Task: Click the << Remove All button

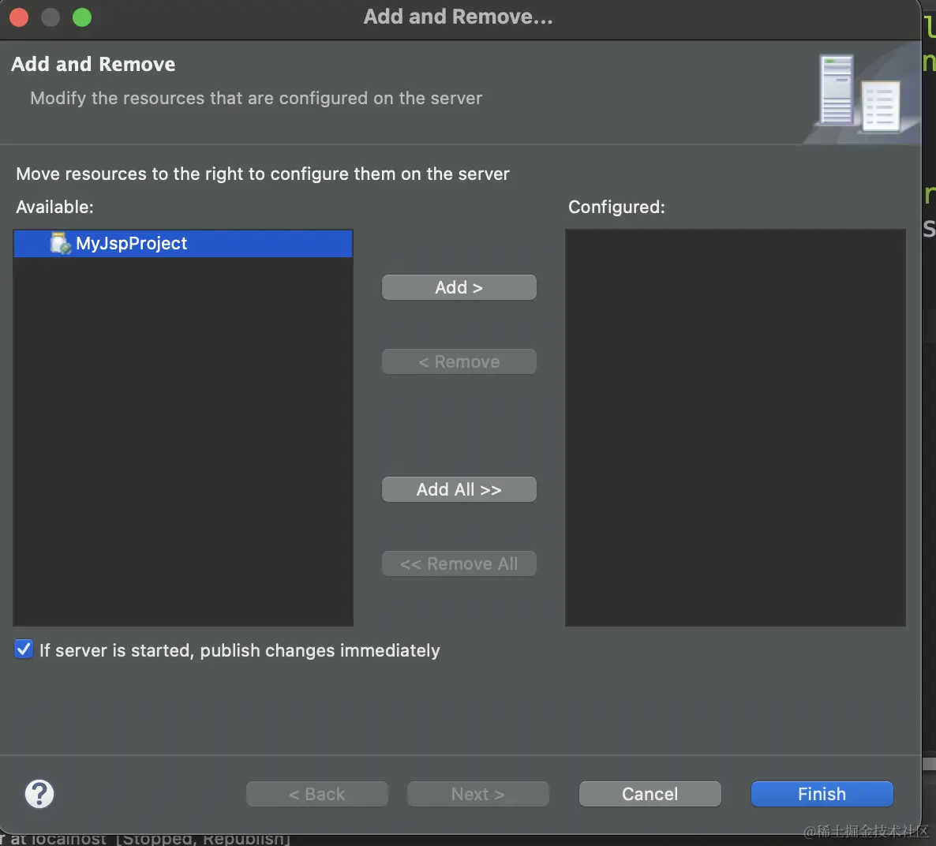Action: pos(459,563)
